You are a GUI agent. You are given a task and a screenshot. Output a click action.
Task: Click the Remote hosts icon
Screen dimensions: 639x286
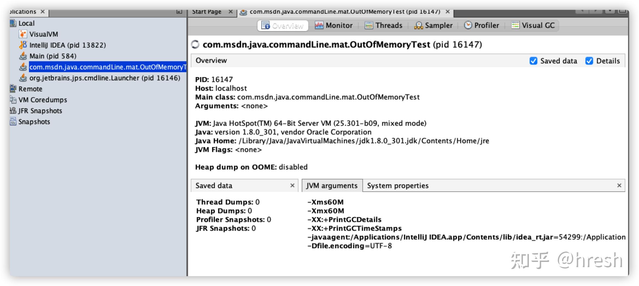(x=13, y=89)
